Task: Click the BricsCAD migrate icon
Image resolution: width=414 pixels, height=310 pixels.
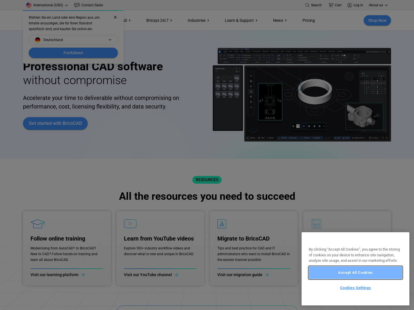Action: (222, 224)
